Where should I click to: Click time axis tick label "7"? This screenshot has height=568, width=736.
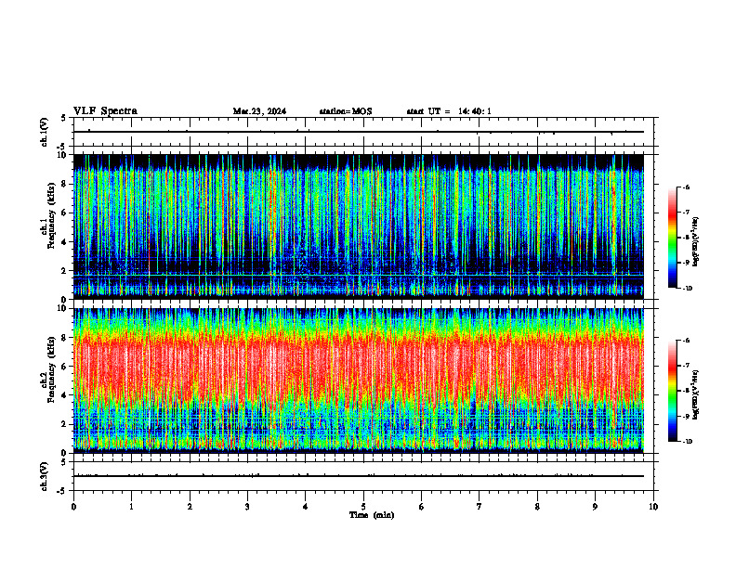480,507
